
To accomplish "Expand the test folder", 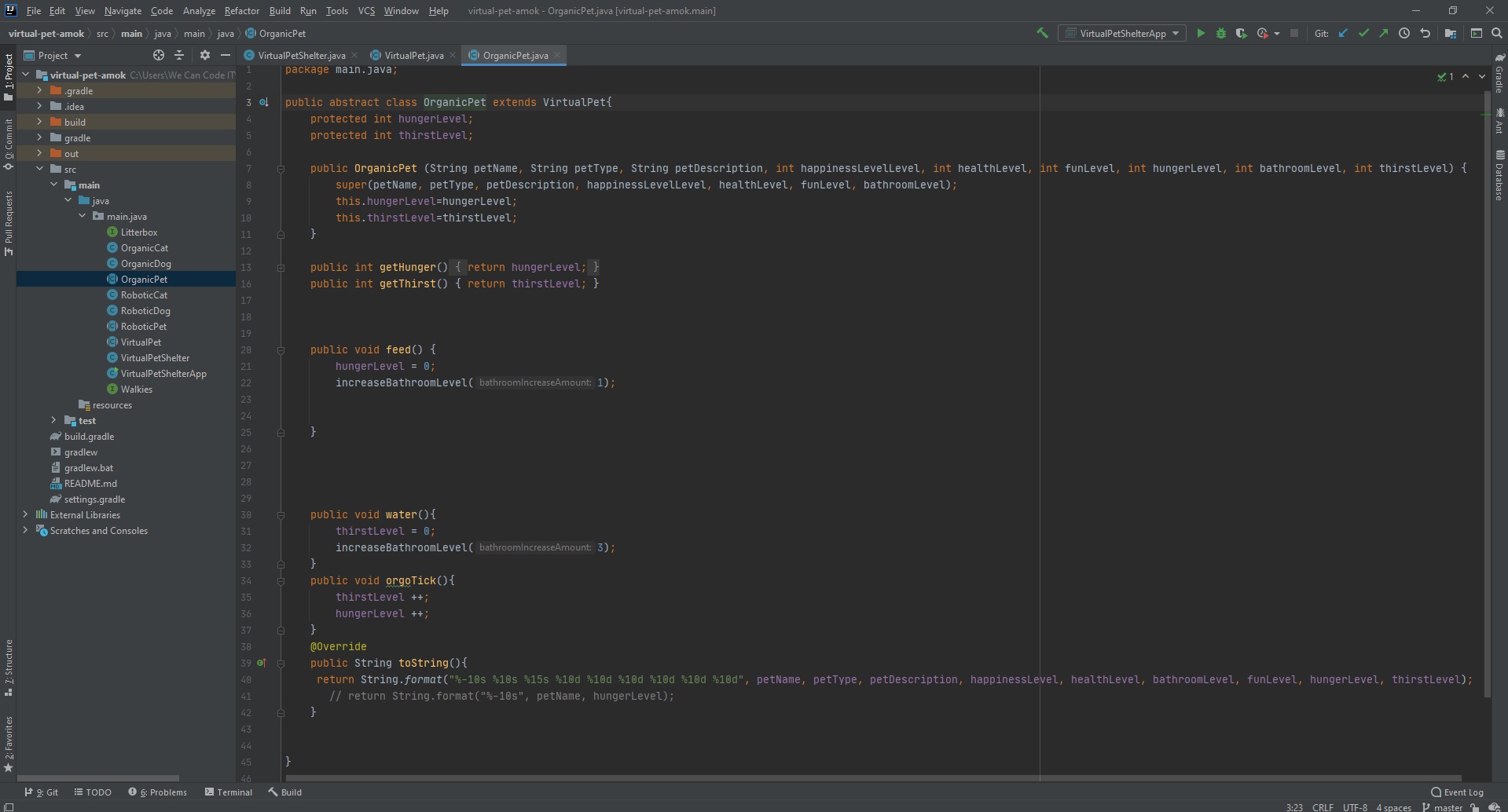I will point(53,421).
